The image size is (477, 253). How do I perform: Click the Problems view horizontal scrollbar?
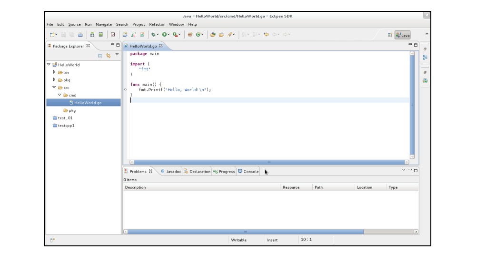[271, 232]
